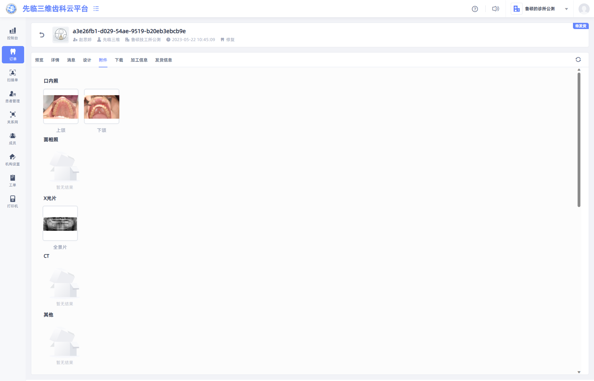Viewport: 594px width, 381px height.
Task: Refresh the attachments with reload icon
Action: tap(578, 60)
